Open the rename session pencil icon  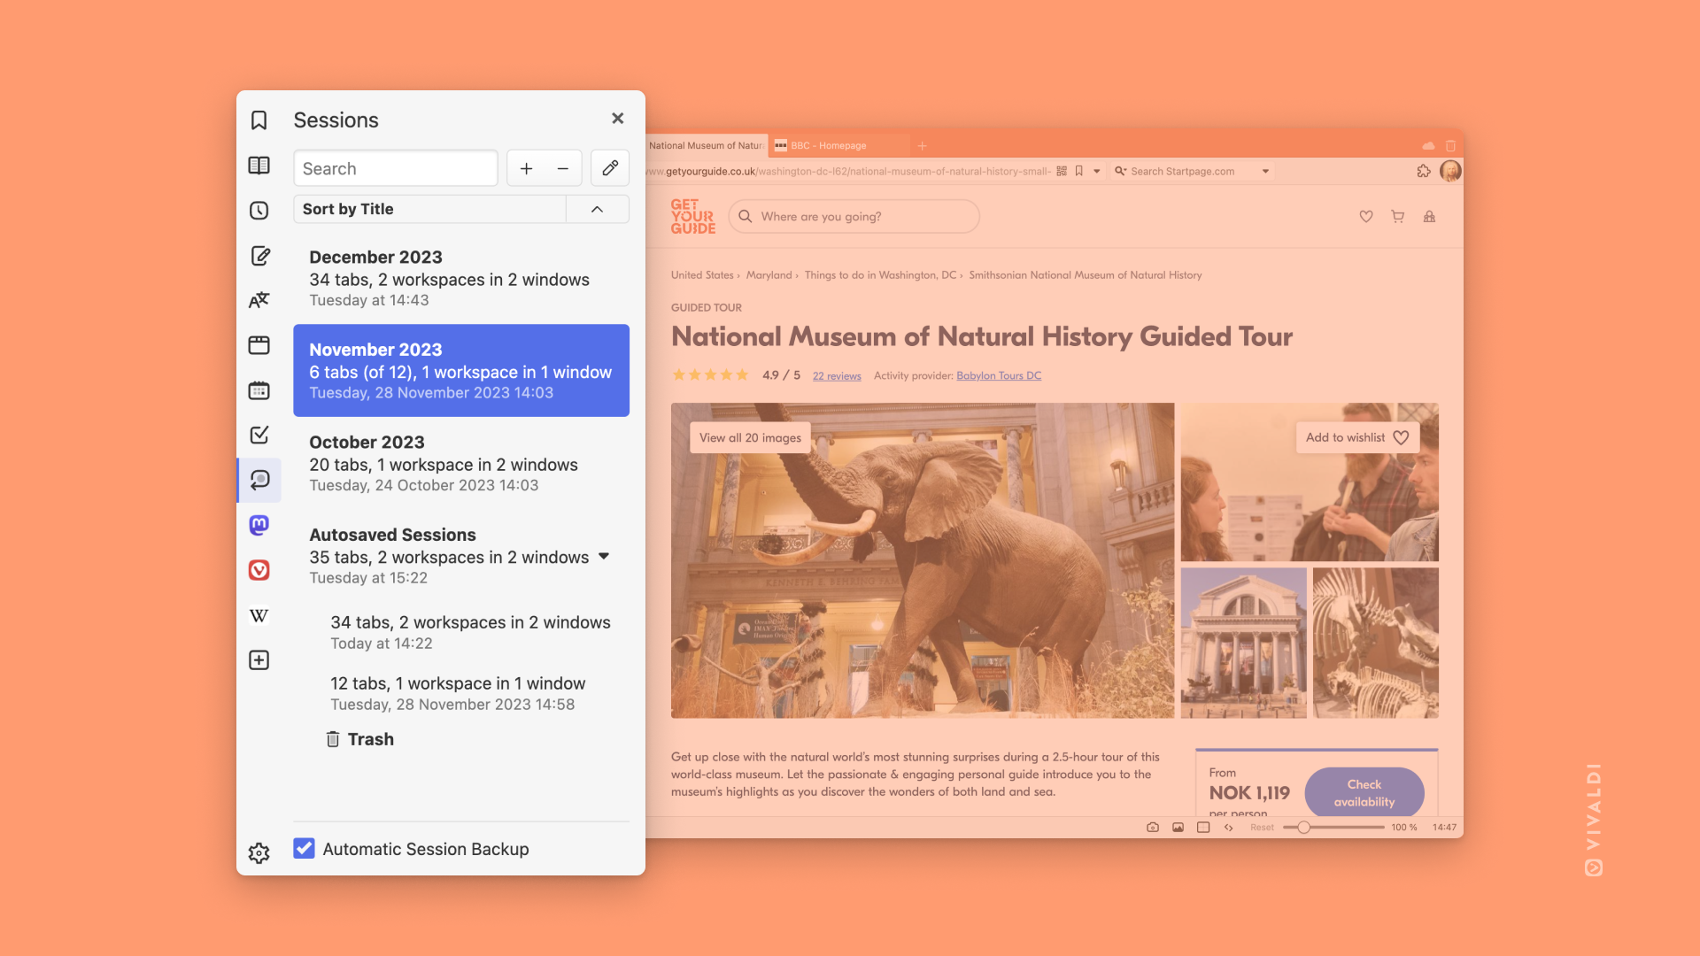point(609,168)
